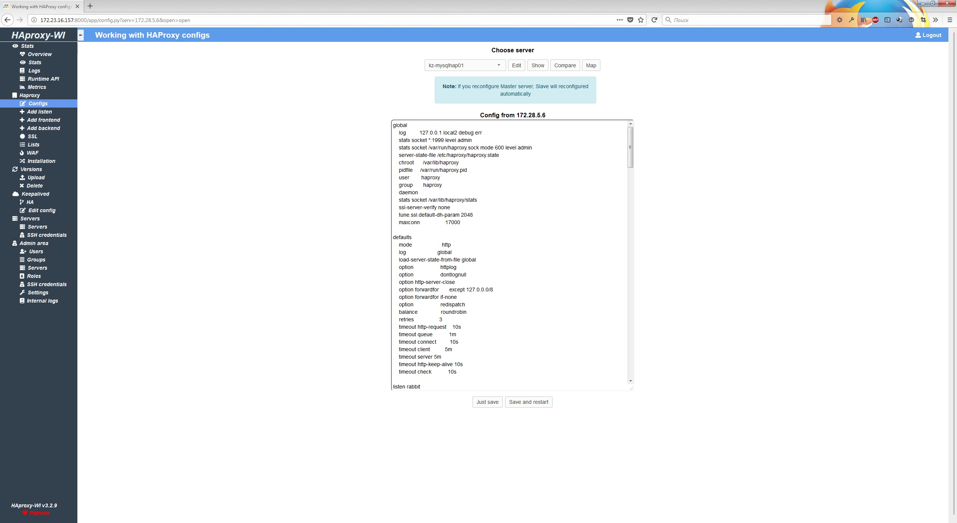Viewport: 957px width, 523px height.
Task: Open the Overview page in sidebar
Action: click(40, 54)
